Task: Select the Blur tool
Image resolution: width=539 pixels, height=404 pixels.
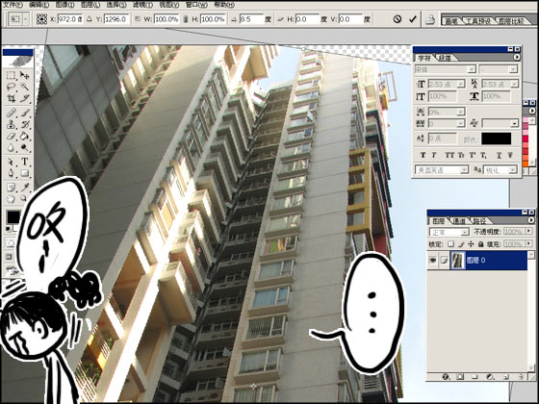Action: click(x=12, y=148)
